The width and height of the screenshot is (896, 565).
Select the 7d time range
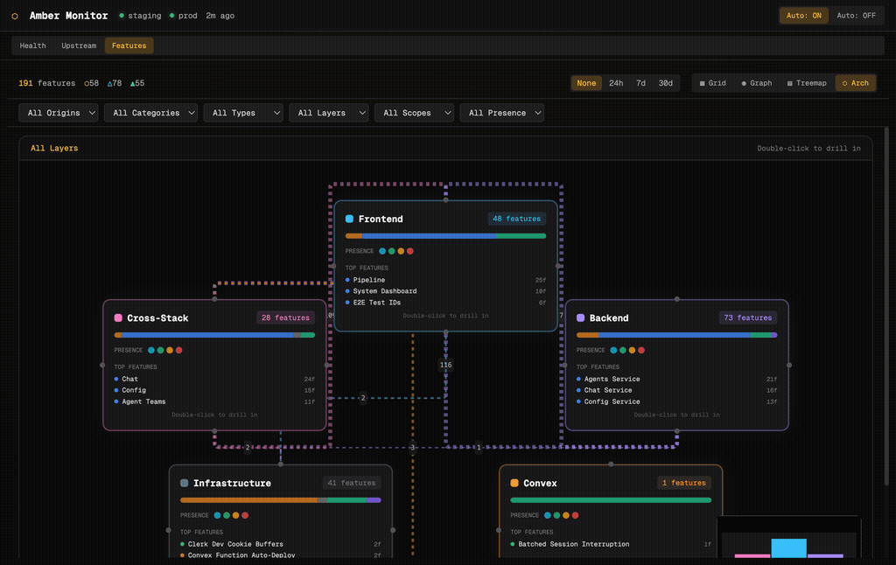click(x=641, y=83)
